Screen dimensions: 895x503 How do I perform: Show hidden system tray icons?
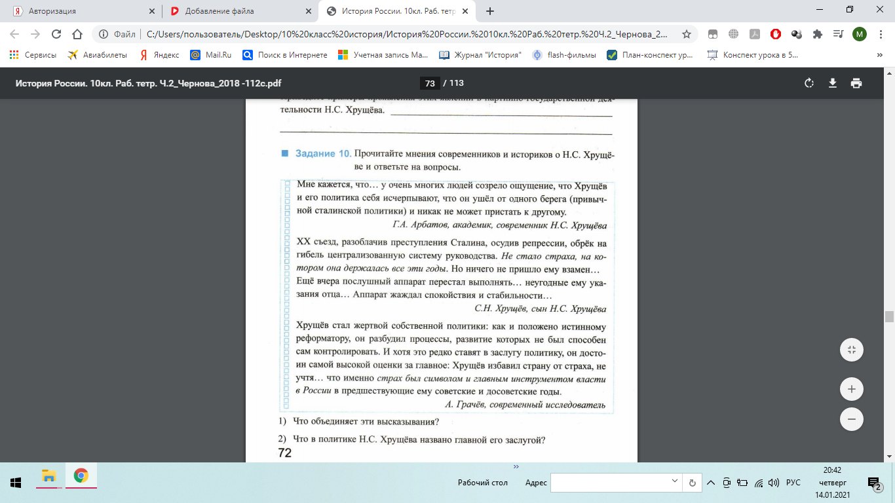click(712, 483)
